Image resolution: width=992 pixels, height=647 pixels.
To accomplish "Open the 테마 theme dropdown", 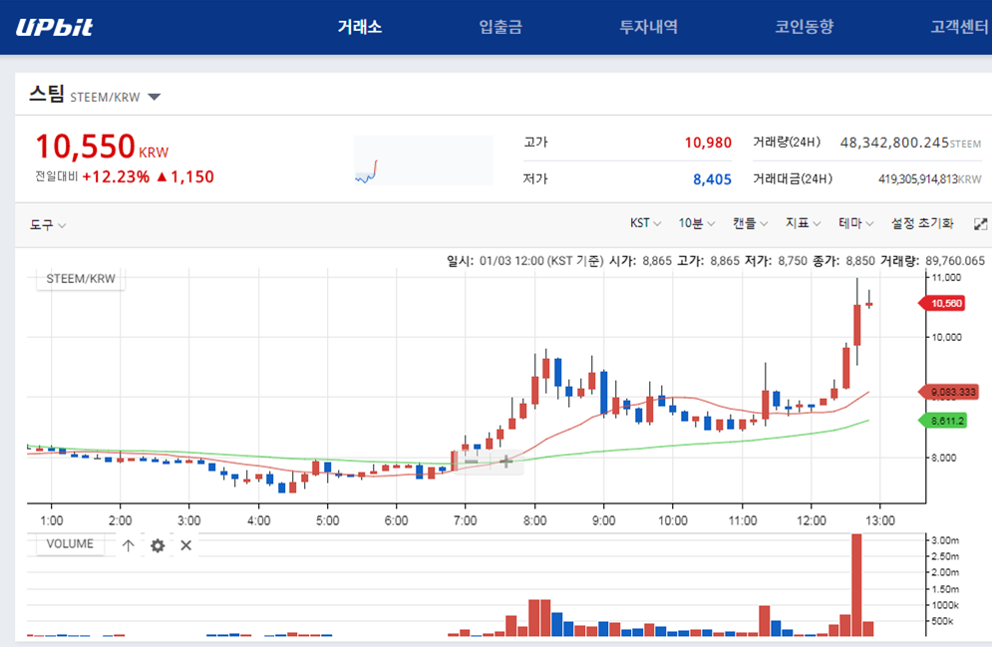I will 856,223.
